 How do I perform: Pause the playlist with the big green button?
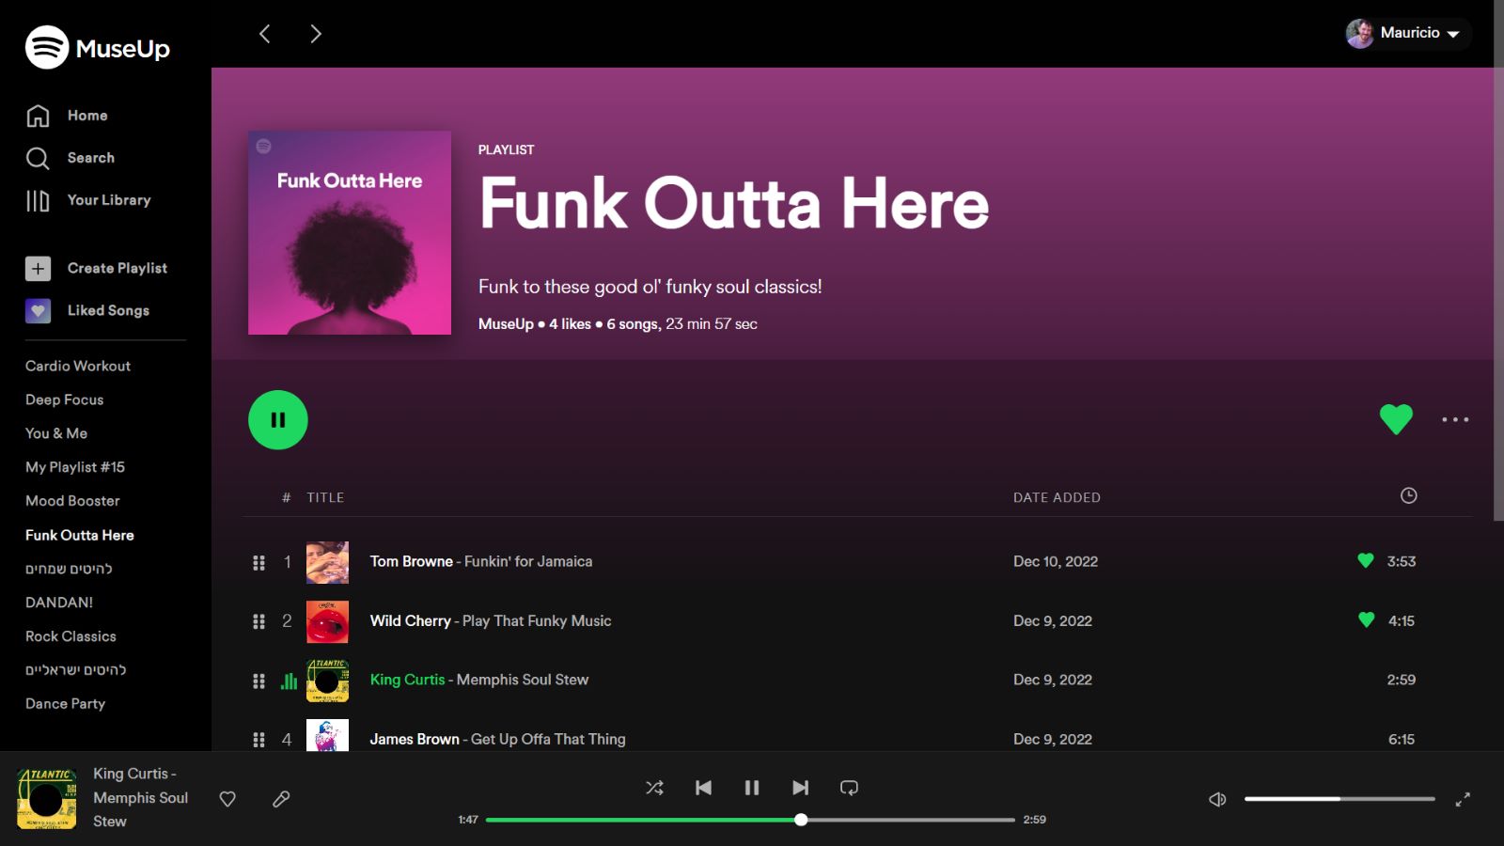pyautogui.click(x=278, y=420)
